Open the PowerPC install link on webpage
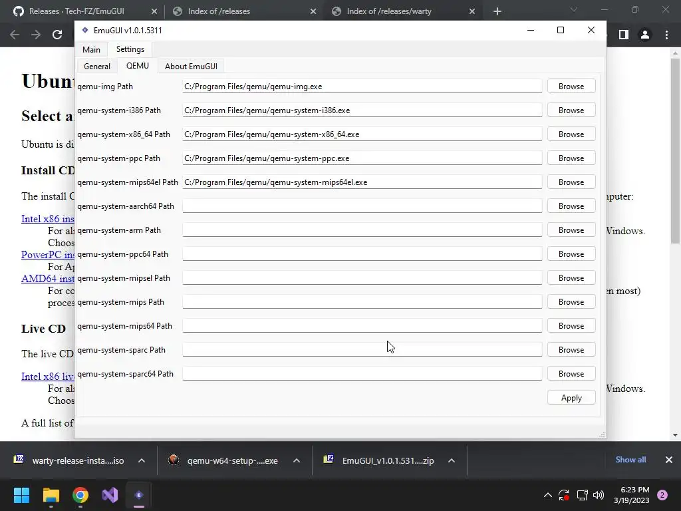Viewport: 681px width, 511px height. [48, 255]
